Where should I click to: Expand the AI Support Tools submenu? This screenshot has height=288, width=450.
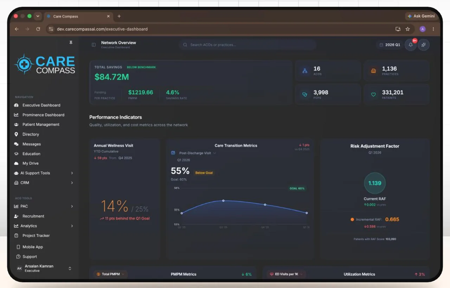coord(72,173)
